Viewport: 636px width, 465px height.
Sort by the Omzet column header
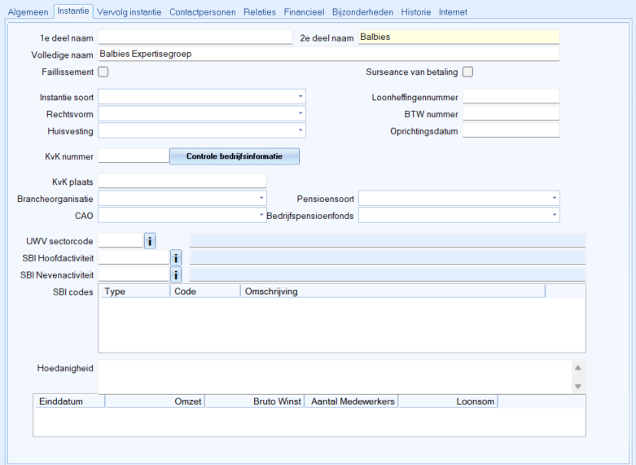(x=155, y=401)
